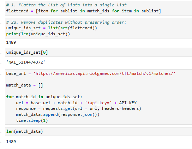Viewport: 192px width, 149px height.
Task: Click the url concatenation line with API_KEY
Action: click(76, 103)
